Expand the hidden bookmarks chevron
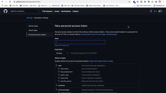 pos(134,6)
